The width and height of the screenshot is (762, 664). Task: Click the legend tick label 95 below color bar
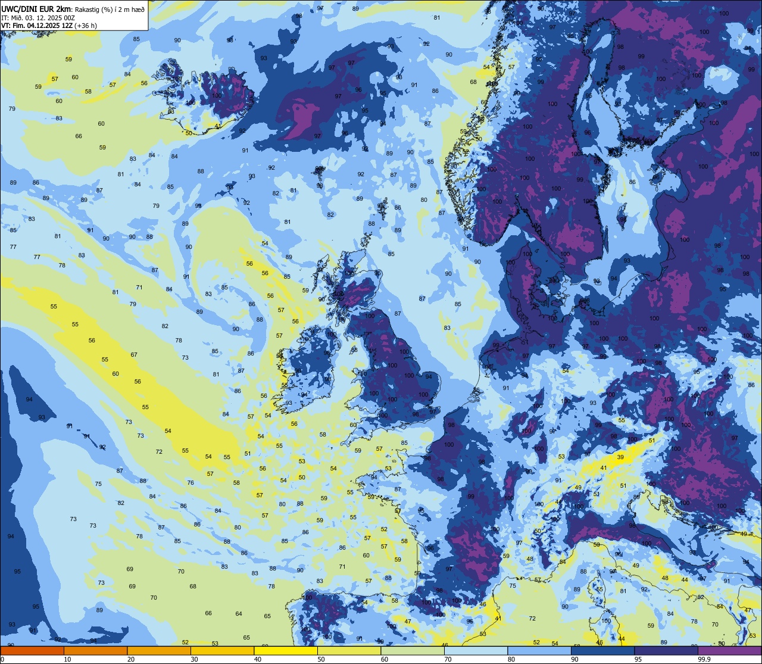(x=638, y=659)
